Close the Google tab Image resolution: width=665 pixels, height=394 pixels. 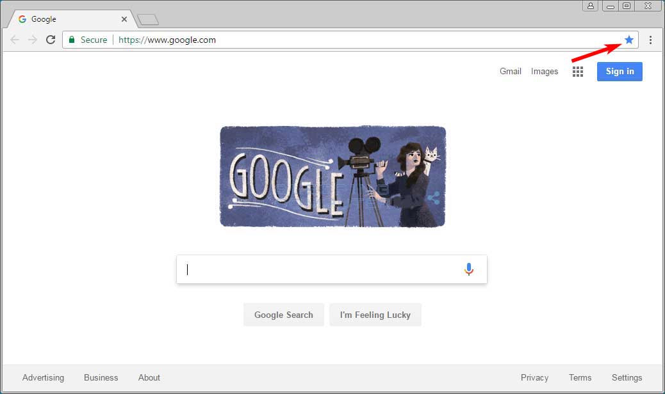coord(124,19)
